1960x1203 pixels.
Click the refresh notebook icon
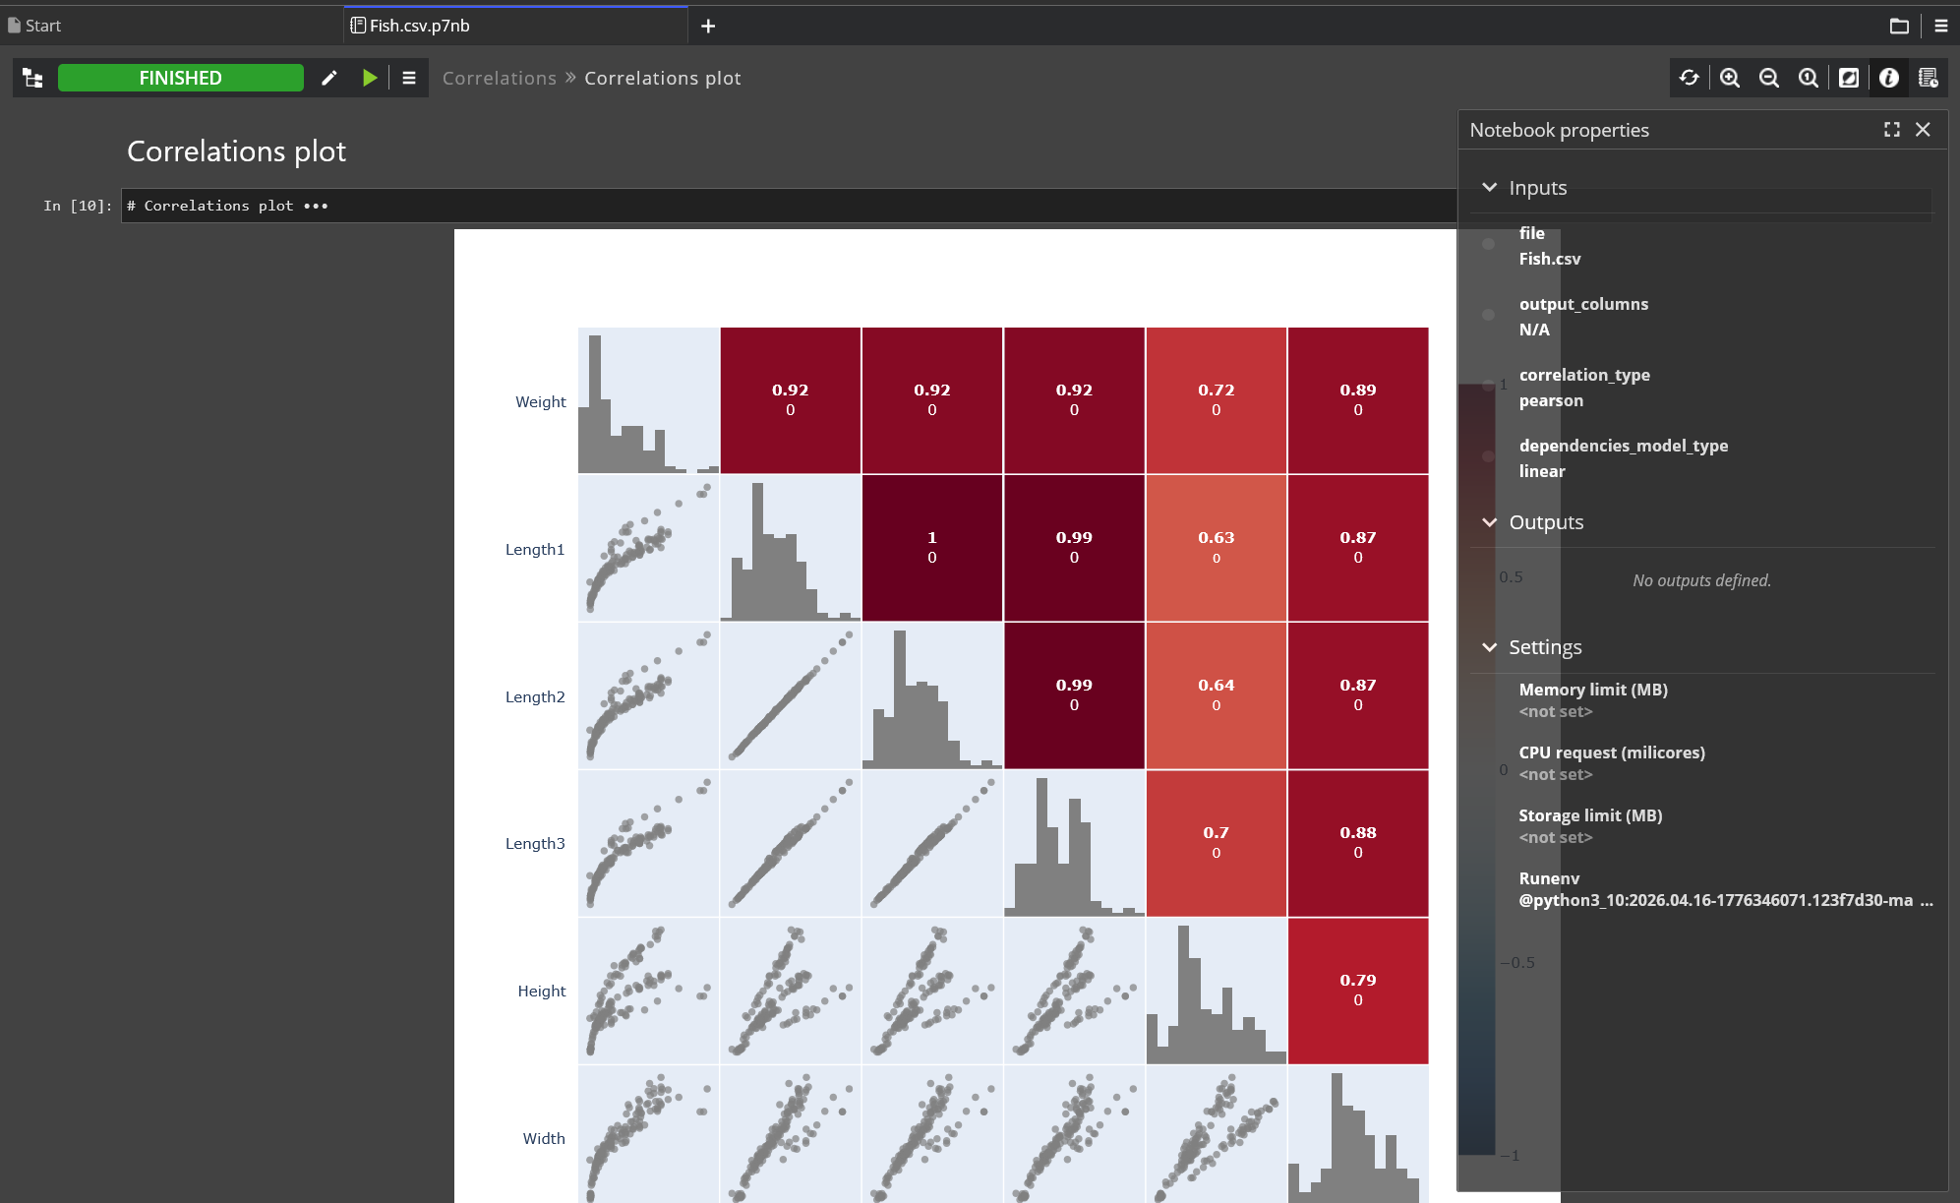[1690, 78]
